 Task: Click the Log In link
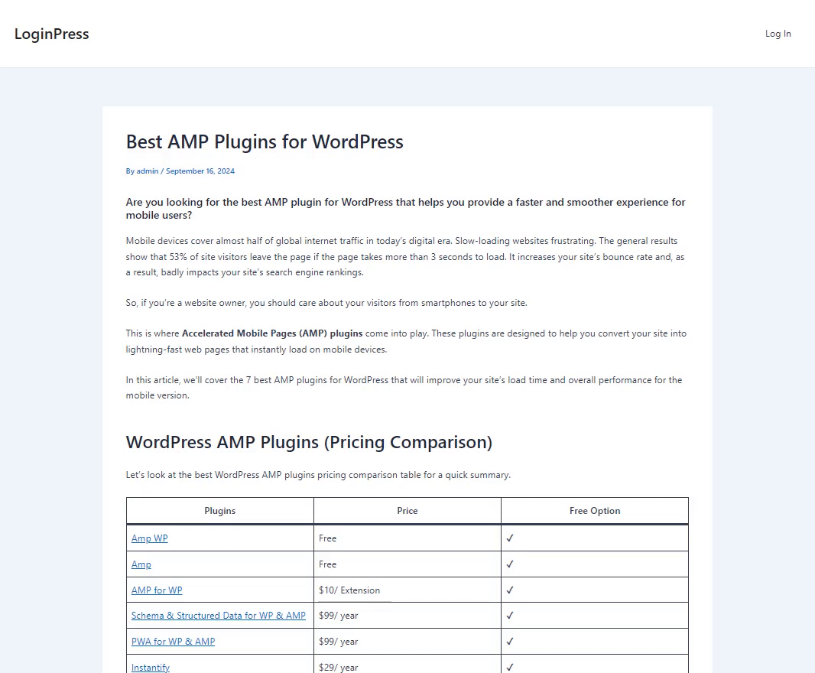coord(778,34)
